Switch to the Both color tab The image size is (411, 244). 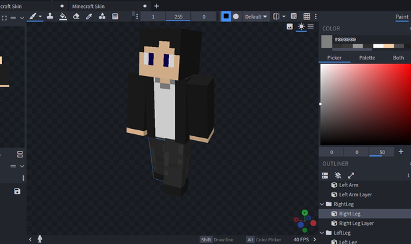click(398, 58)
